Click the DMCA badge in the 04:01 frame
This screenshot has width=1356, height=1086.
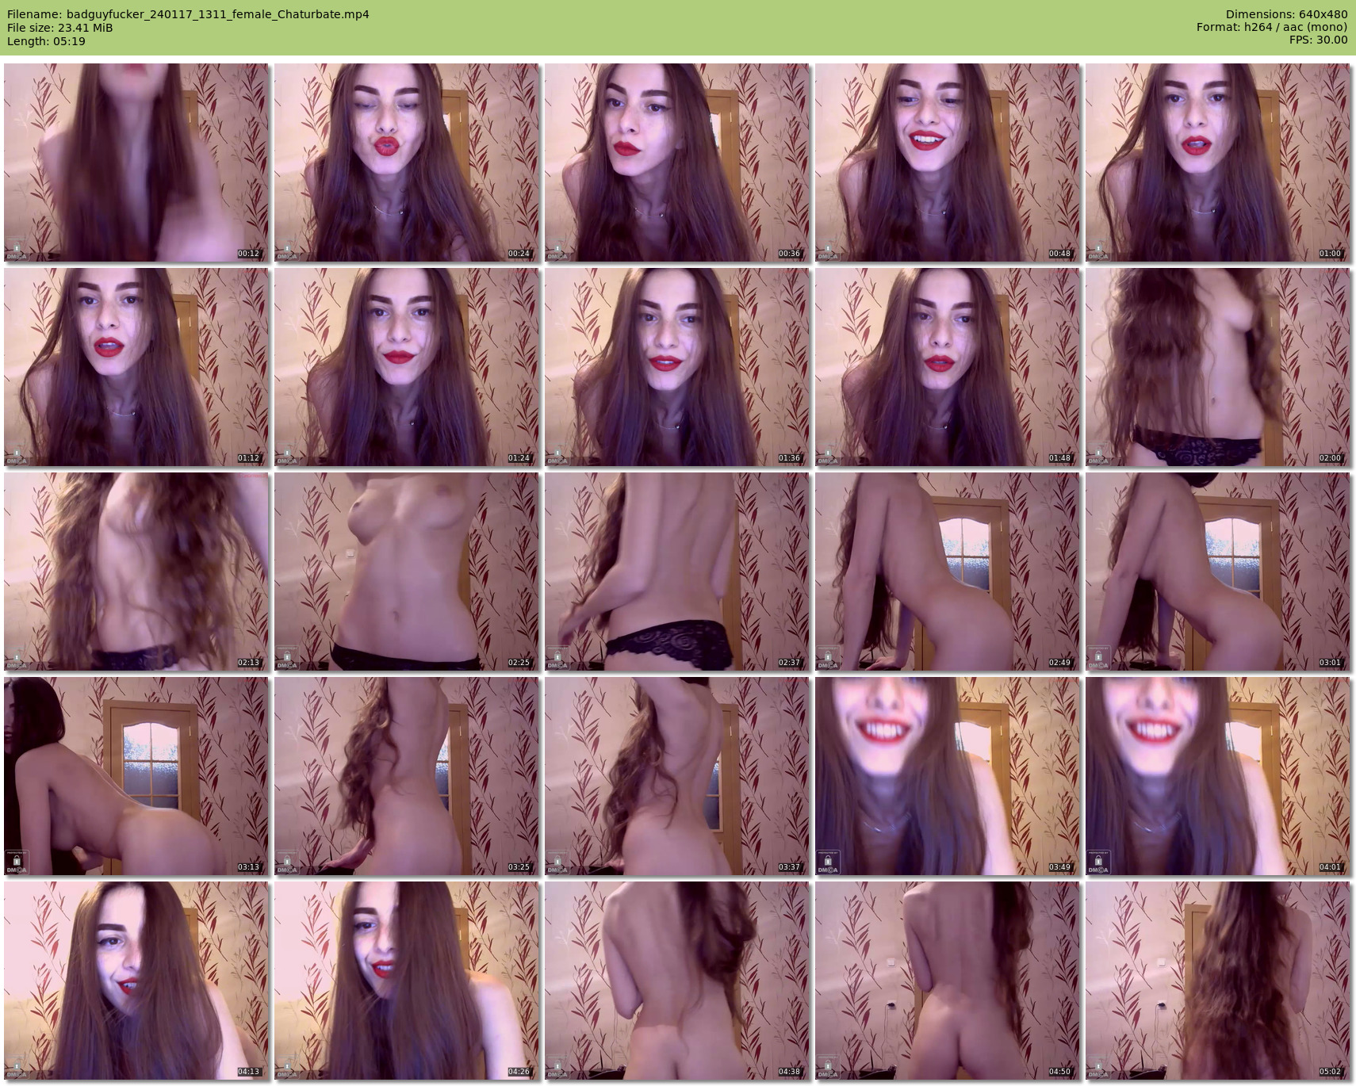(1098, 863)
